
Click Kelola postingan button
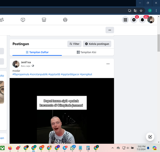coord(97,44)
